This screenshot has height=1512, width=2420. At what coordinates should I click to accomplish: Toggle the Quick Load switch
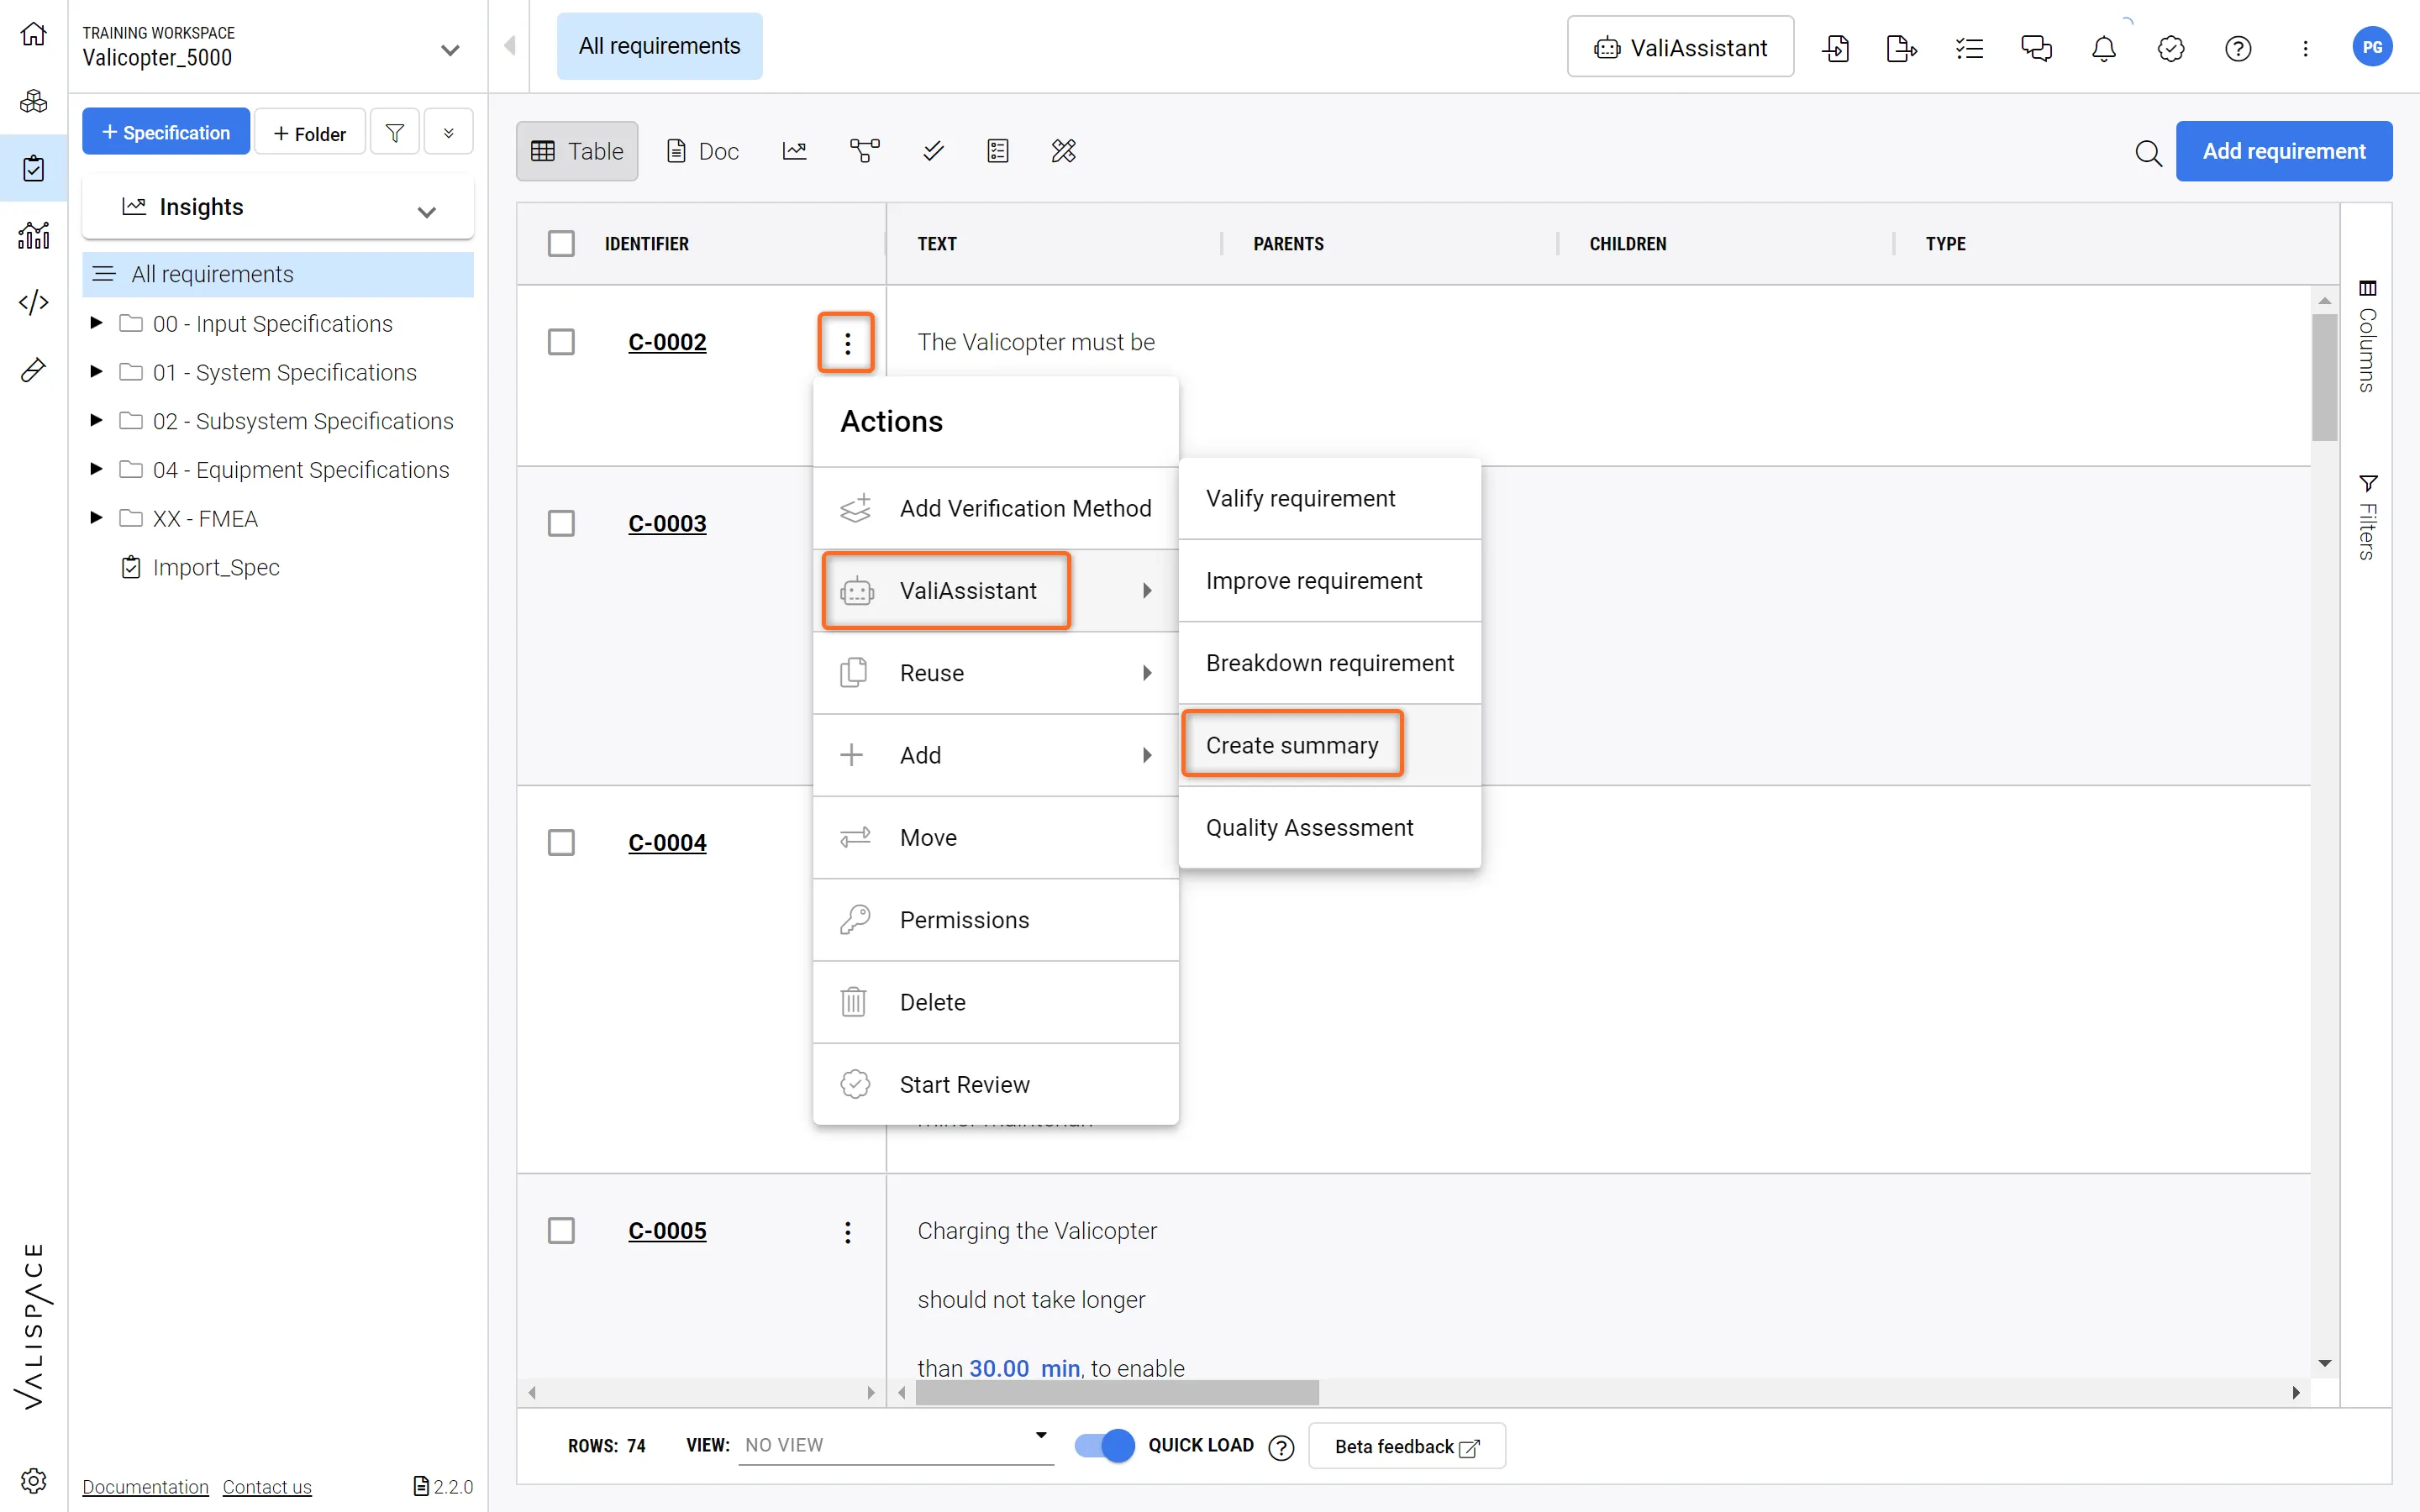pyautogui.click(x=1104, y=1445)
